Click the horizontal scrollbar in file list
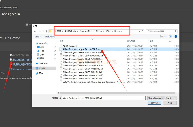193x127 pixels. (x=117, y=93)
